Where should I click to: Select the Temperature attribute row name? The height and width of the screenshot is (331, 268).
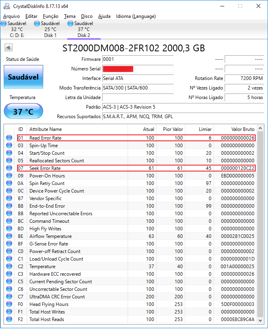[x=43, y=267]
